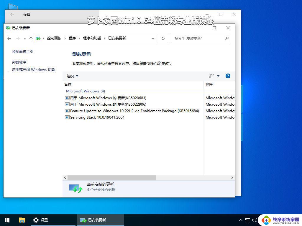Screen dimensions: 302x226
Task: Change view using the view layout icon
Action: (x=211, y=76)
